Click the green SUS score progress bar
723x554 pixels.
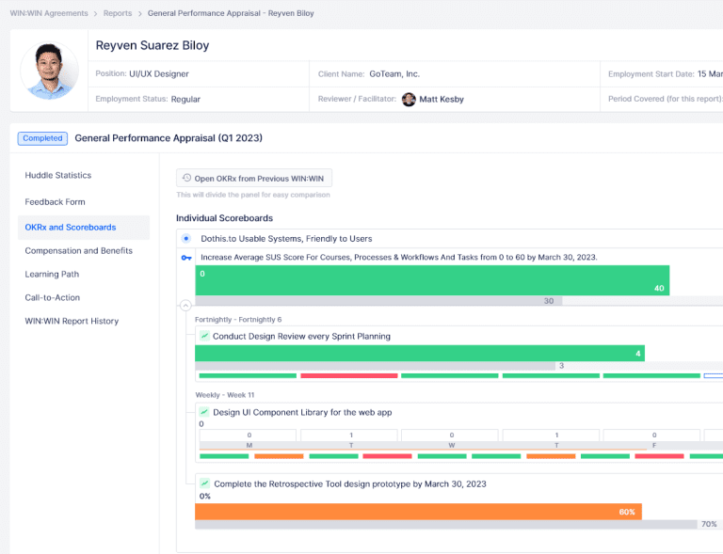point(432,280)
